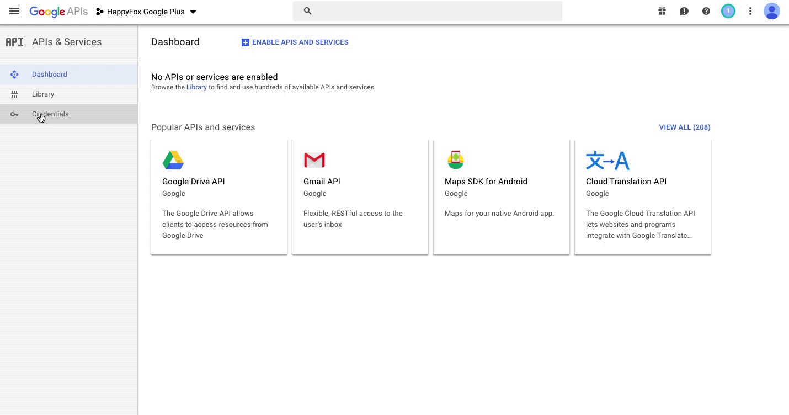Viewport: 789px width, 415px height.
Task: Click the Credentials key icon
Action: (14, 114)
